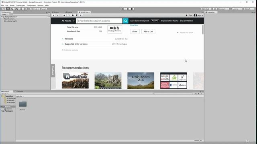Open the Default layout dropdown

(249, 9)
